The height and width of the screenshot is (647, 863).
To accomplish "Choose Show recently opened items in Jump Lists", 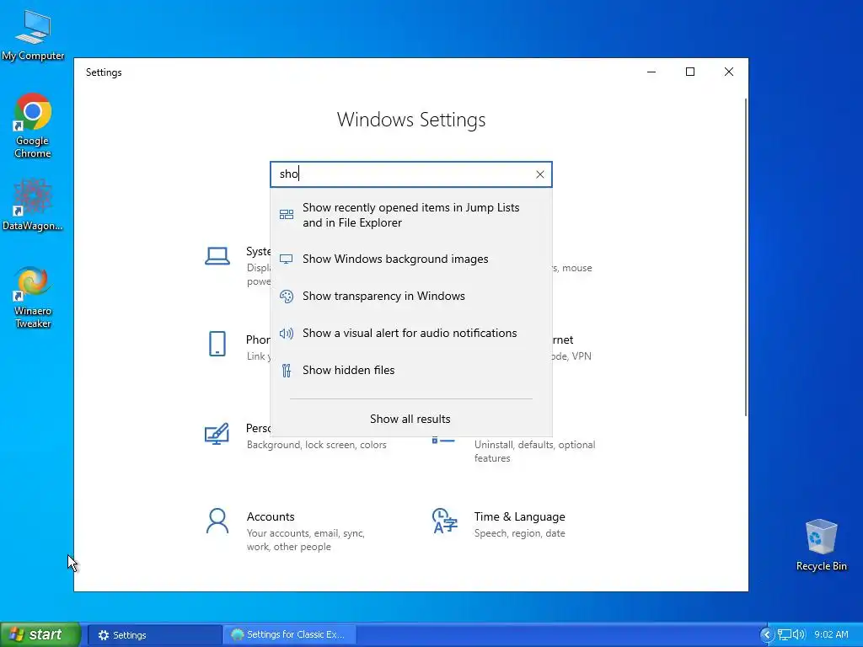I will pyautogui.click(x=411, y=215).
